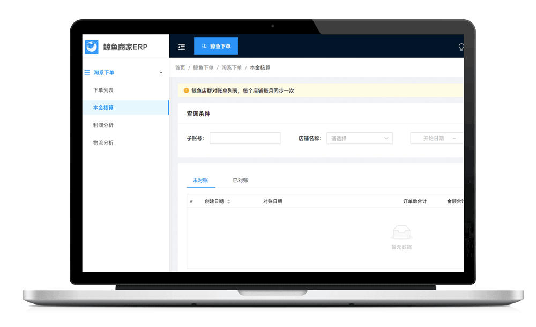
Task: Click the 淘系下单 menu list icon
Action: click(87, 73)
